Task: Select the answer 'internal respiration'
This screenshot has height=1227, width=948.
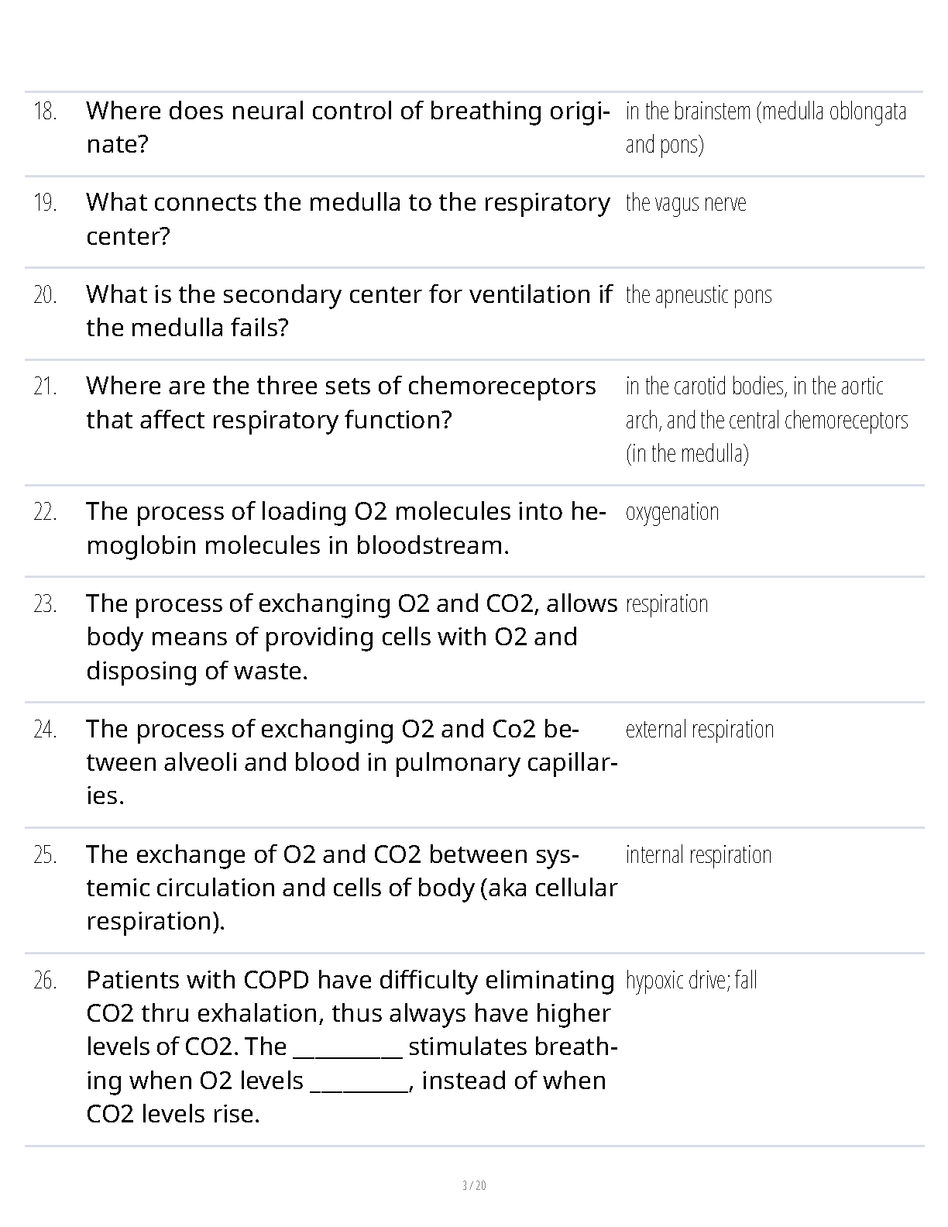Action: click(x=698, y=855)
